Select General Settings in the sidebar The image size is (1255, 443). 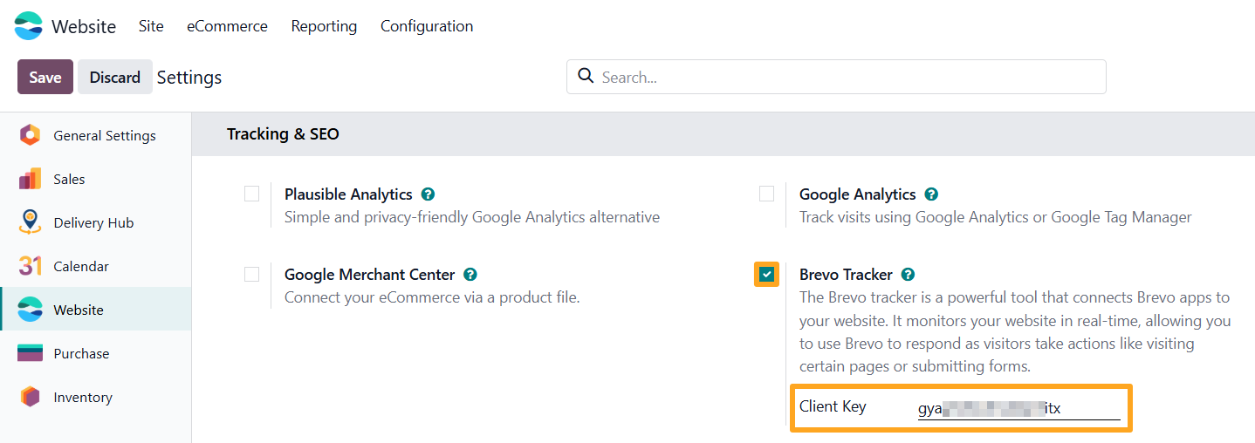pos(96,135)
